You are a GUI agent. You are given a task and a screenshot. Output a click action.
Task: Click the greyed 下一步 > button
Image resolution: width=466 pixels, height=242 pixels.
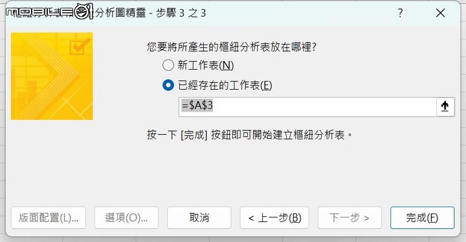349,217
